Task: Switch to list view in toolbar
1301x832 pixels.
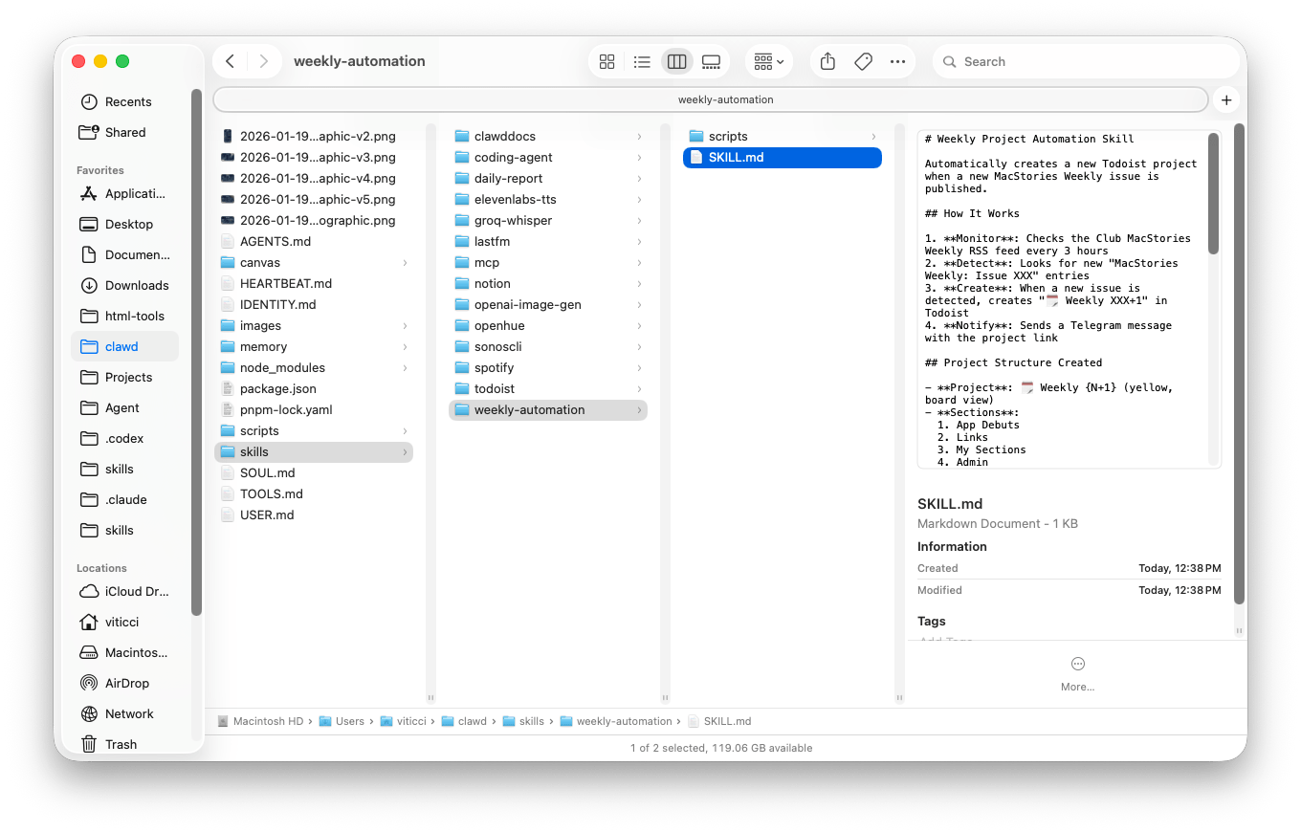Action: (642, 61)
